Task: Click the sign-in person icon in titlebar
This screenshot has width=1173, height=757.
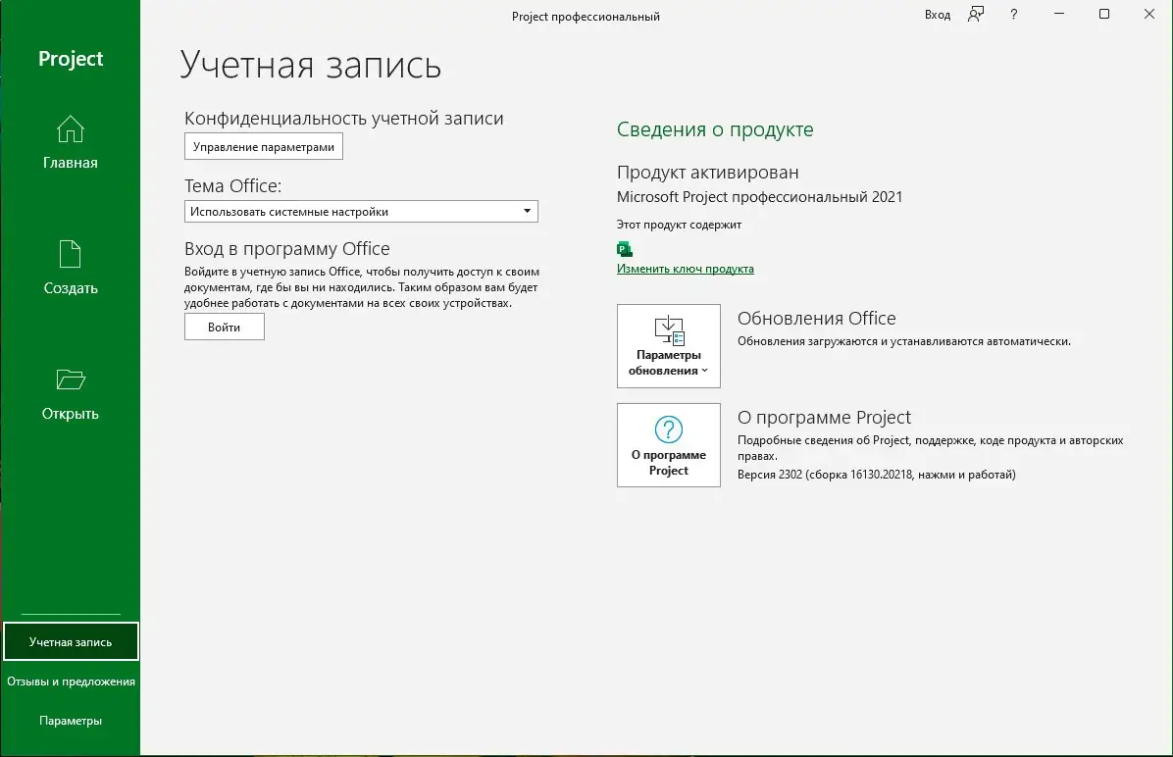Action: click(975, 15)
